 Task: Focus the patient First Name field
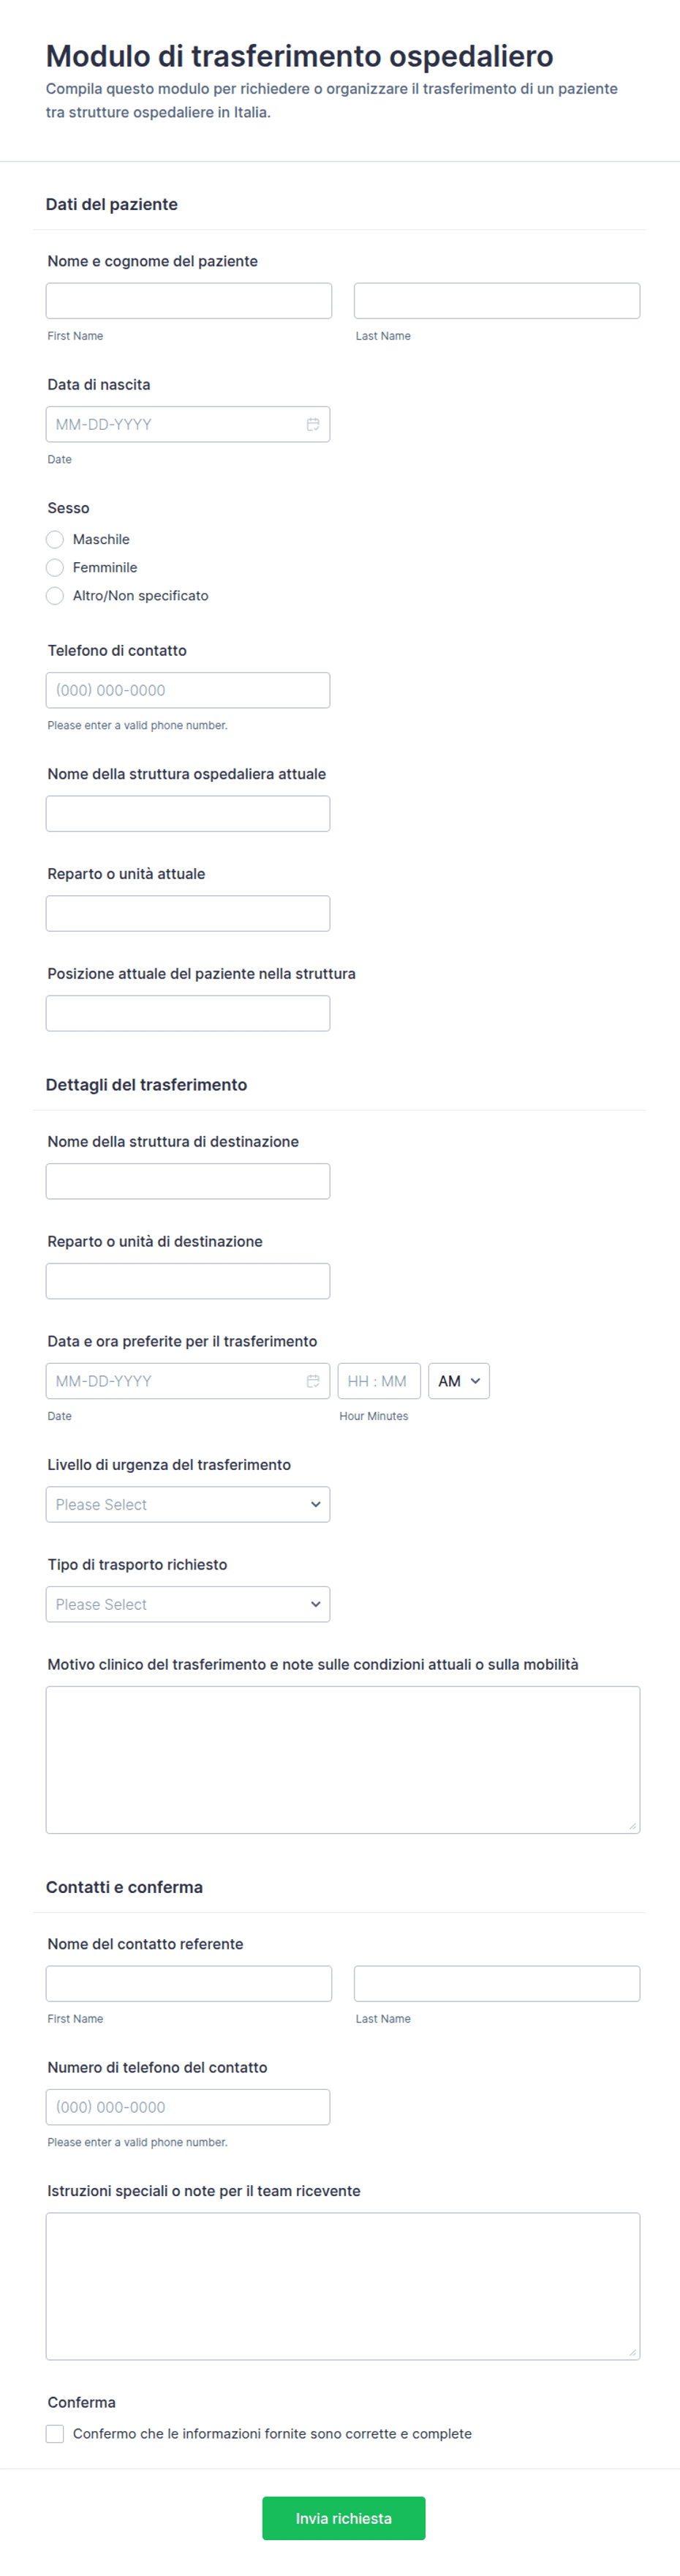[x=189, y=300]
